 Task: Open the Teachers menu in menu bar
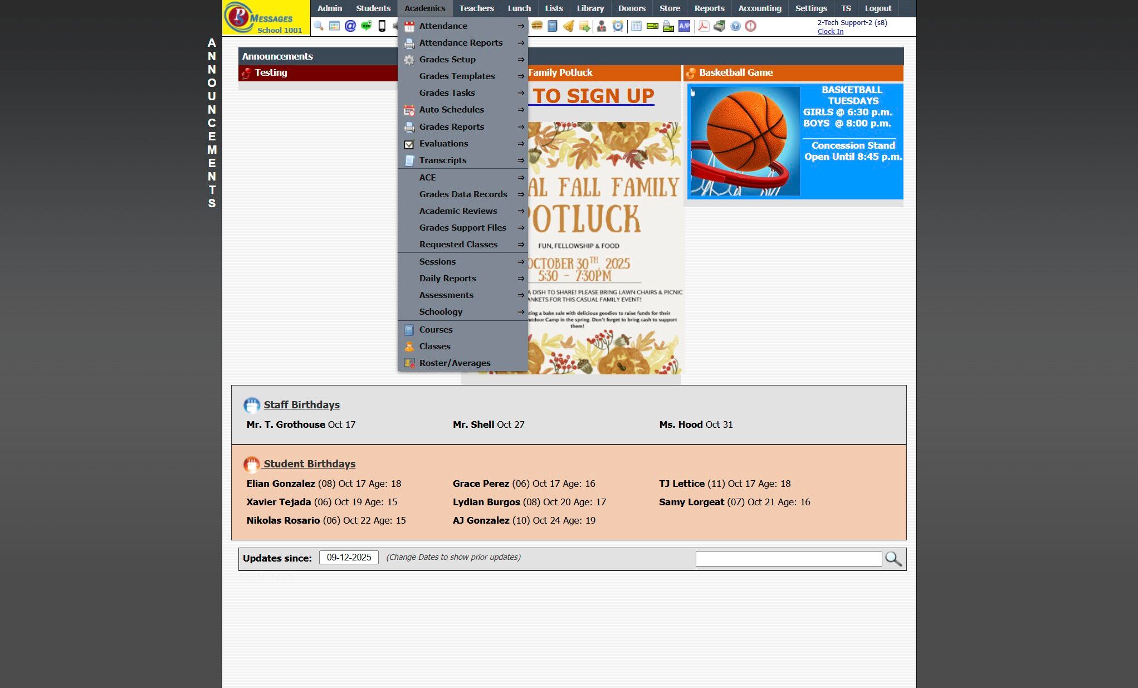coord(476,8)
